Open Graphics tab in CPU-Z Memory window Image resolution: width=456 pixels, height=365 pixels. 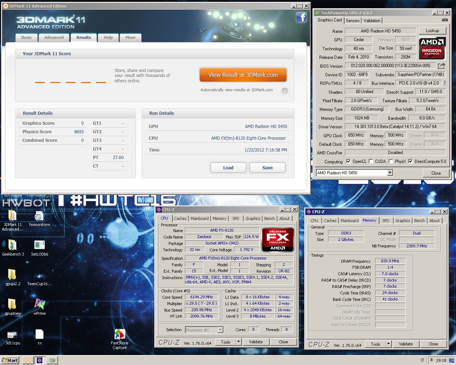(403, 221)
